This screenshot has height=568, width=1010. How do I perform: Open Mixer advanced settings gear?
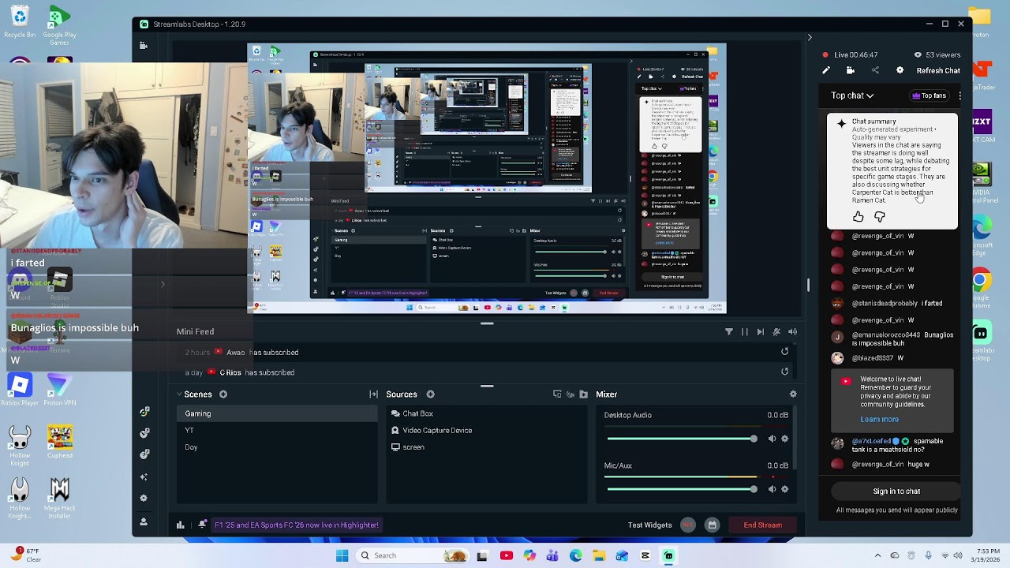793,394
